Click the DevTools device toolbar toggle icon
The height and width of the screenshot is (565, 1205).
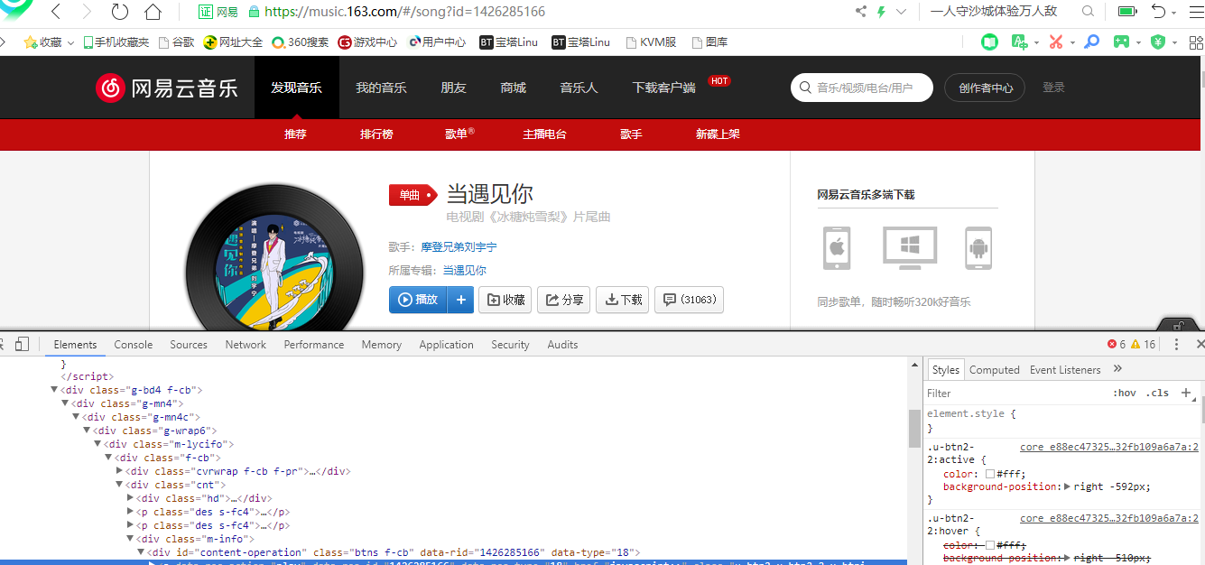(23, 344)
